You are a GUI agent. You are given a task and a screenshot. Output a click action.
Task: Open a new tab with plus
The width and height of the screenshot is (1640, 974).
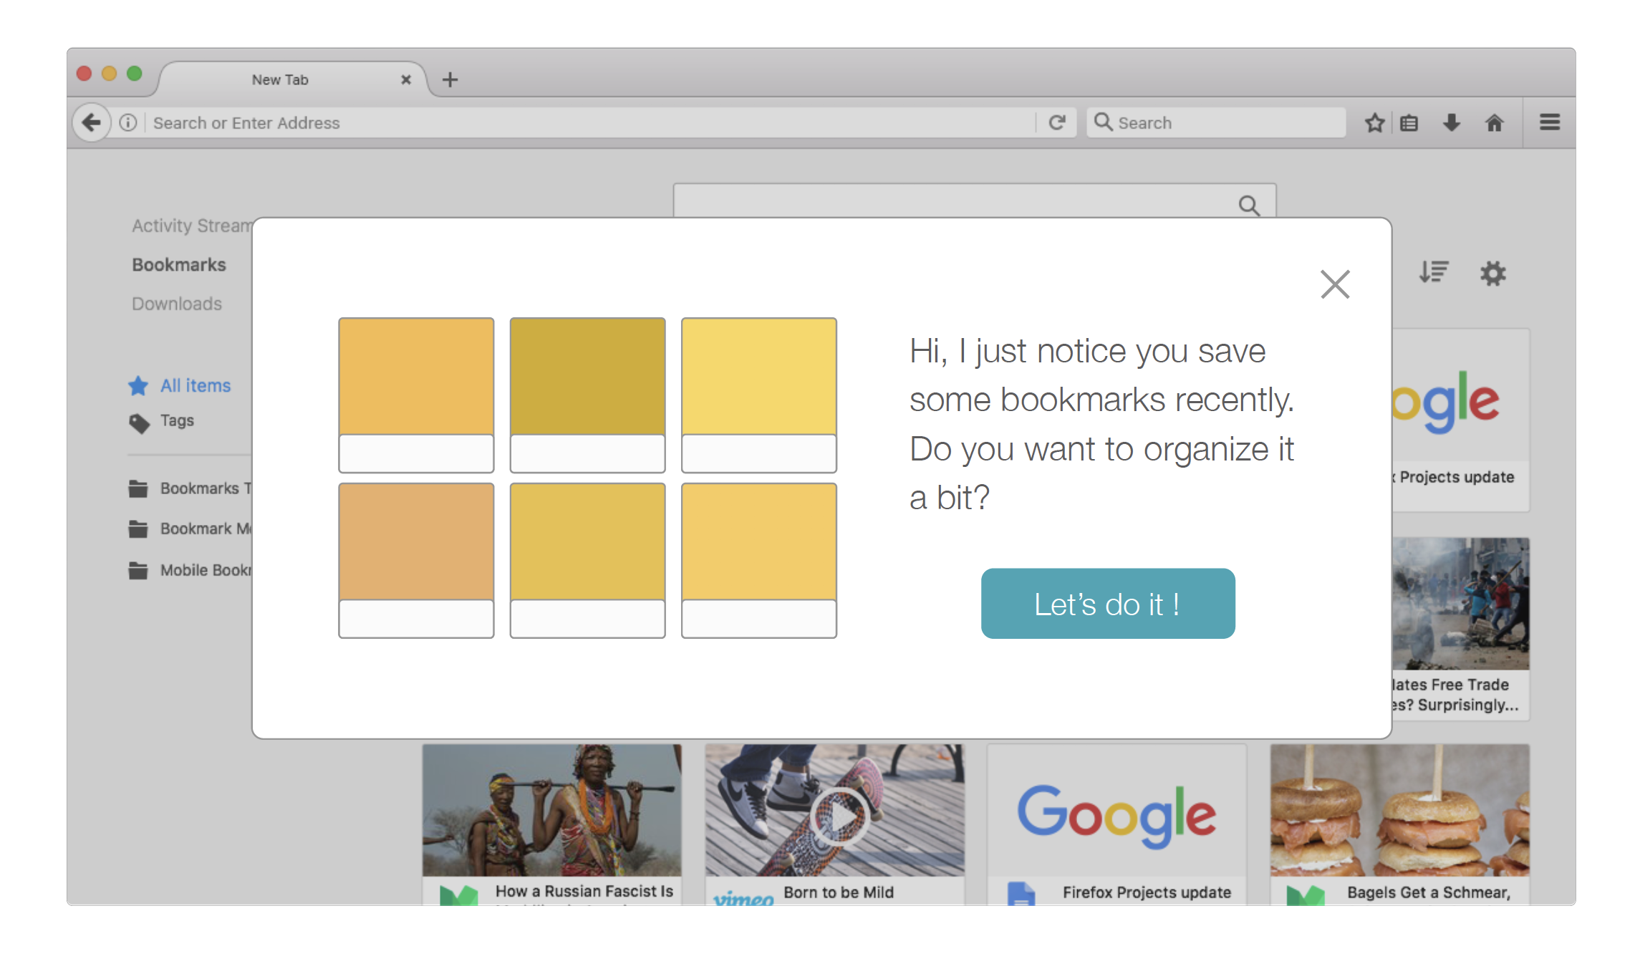[x=450, y=79]
